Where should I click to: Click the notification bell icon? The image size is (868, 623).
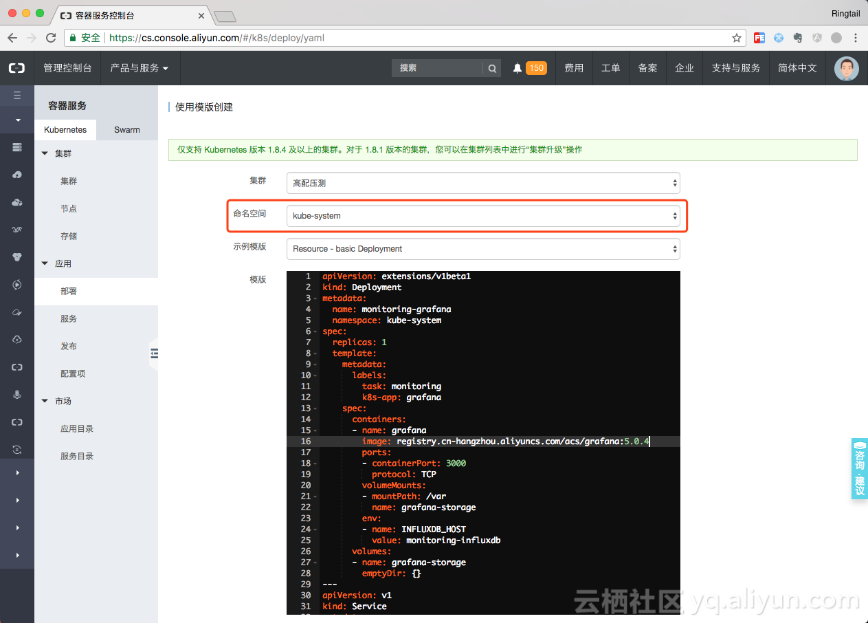[x=518, y=68]
